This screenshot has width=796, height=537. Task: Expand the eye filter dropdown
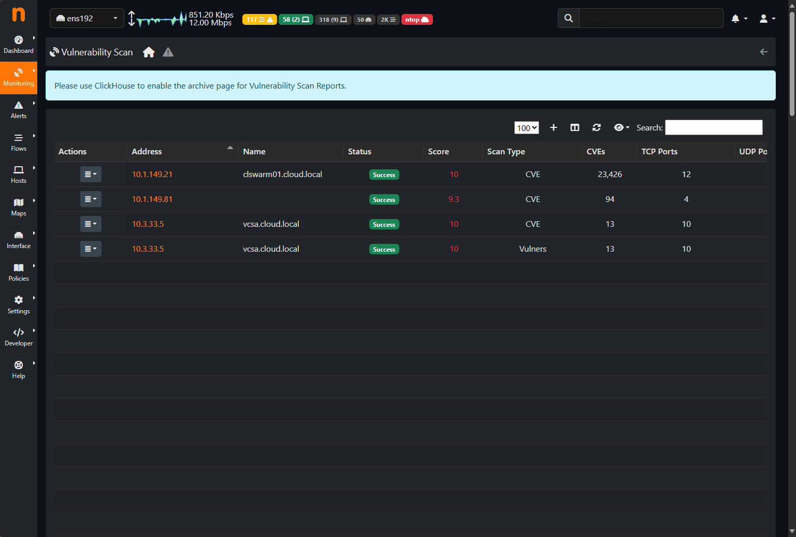pyautogui.click(x=621, y=127)
